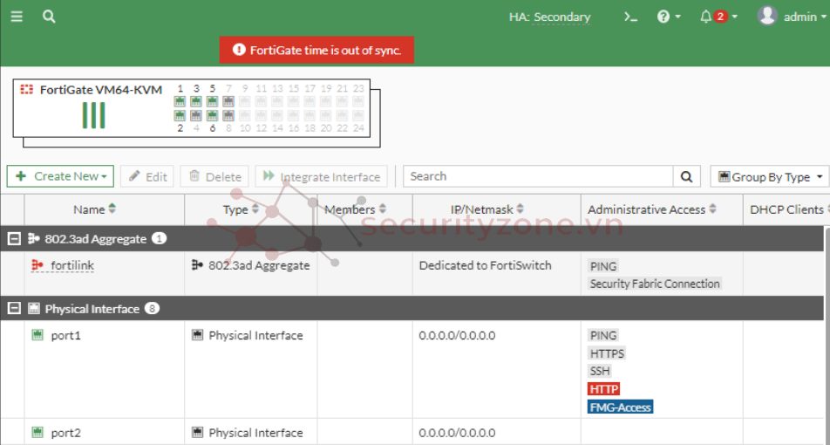830x445 pixels.
Task: Click the port2 green interface icon
Action: [x=37, y=432]
